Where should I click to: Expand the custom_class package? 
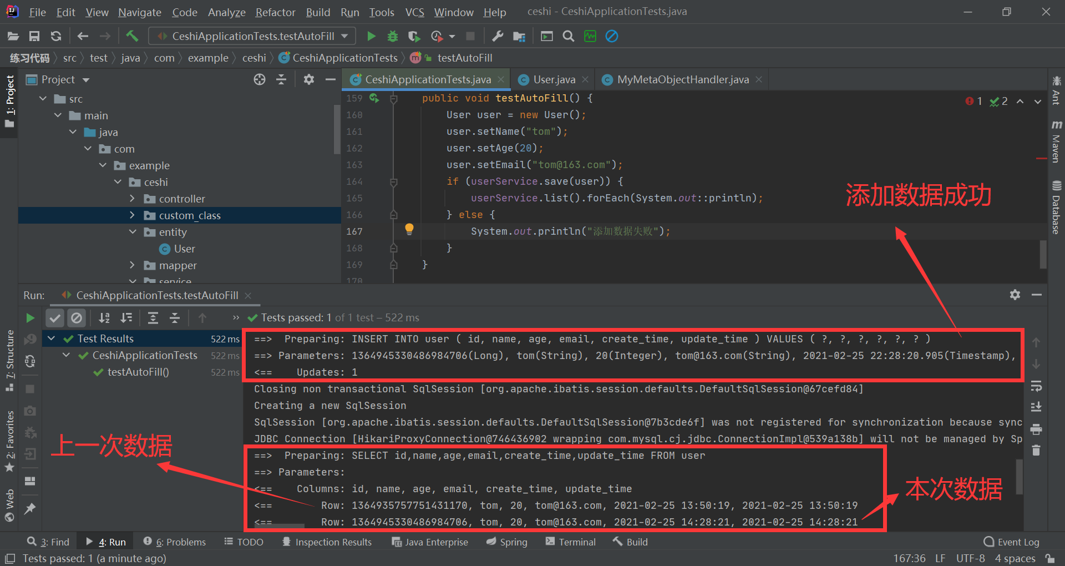click(x=132, y=215)
